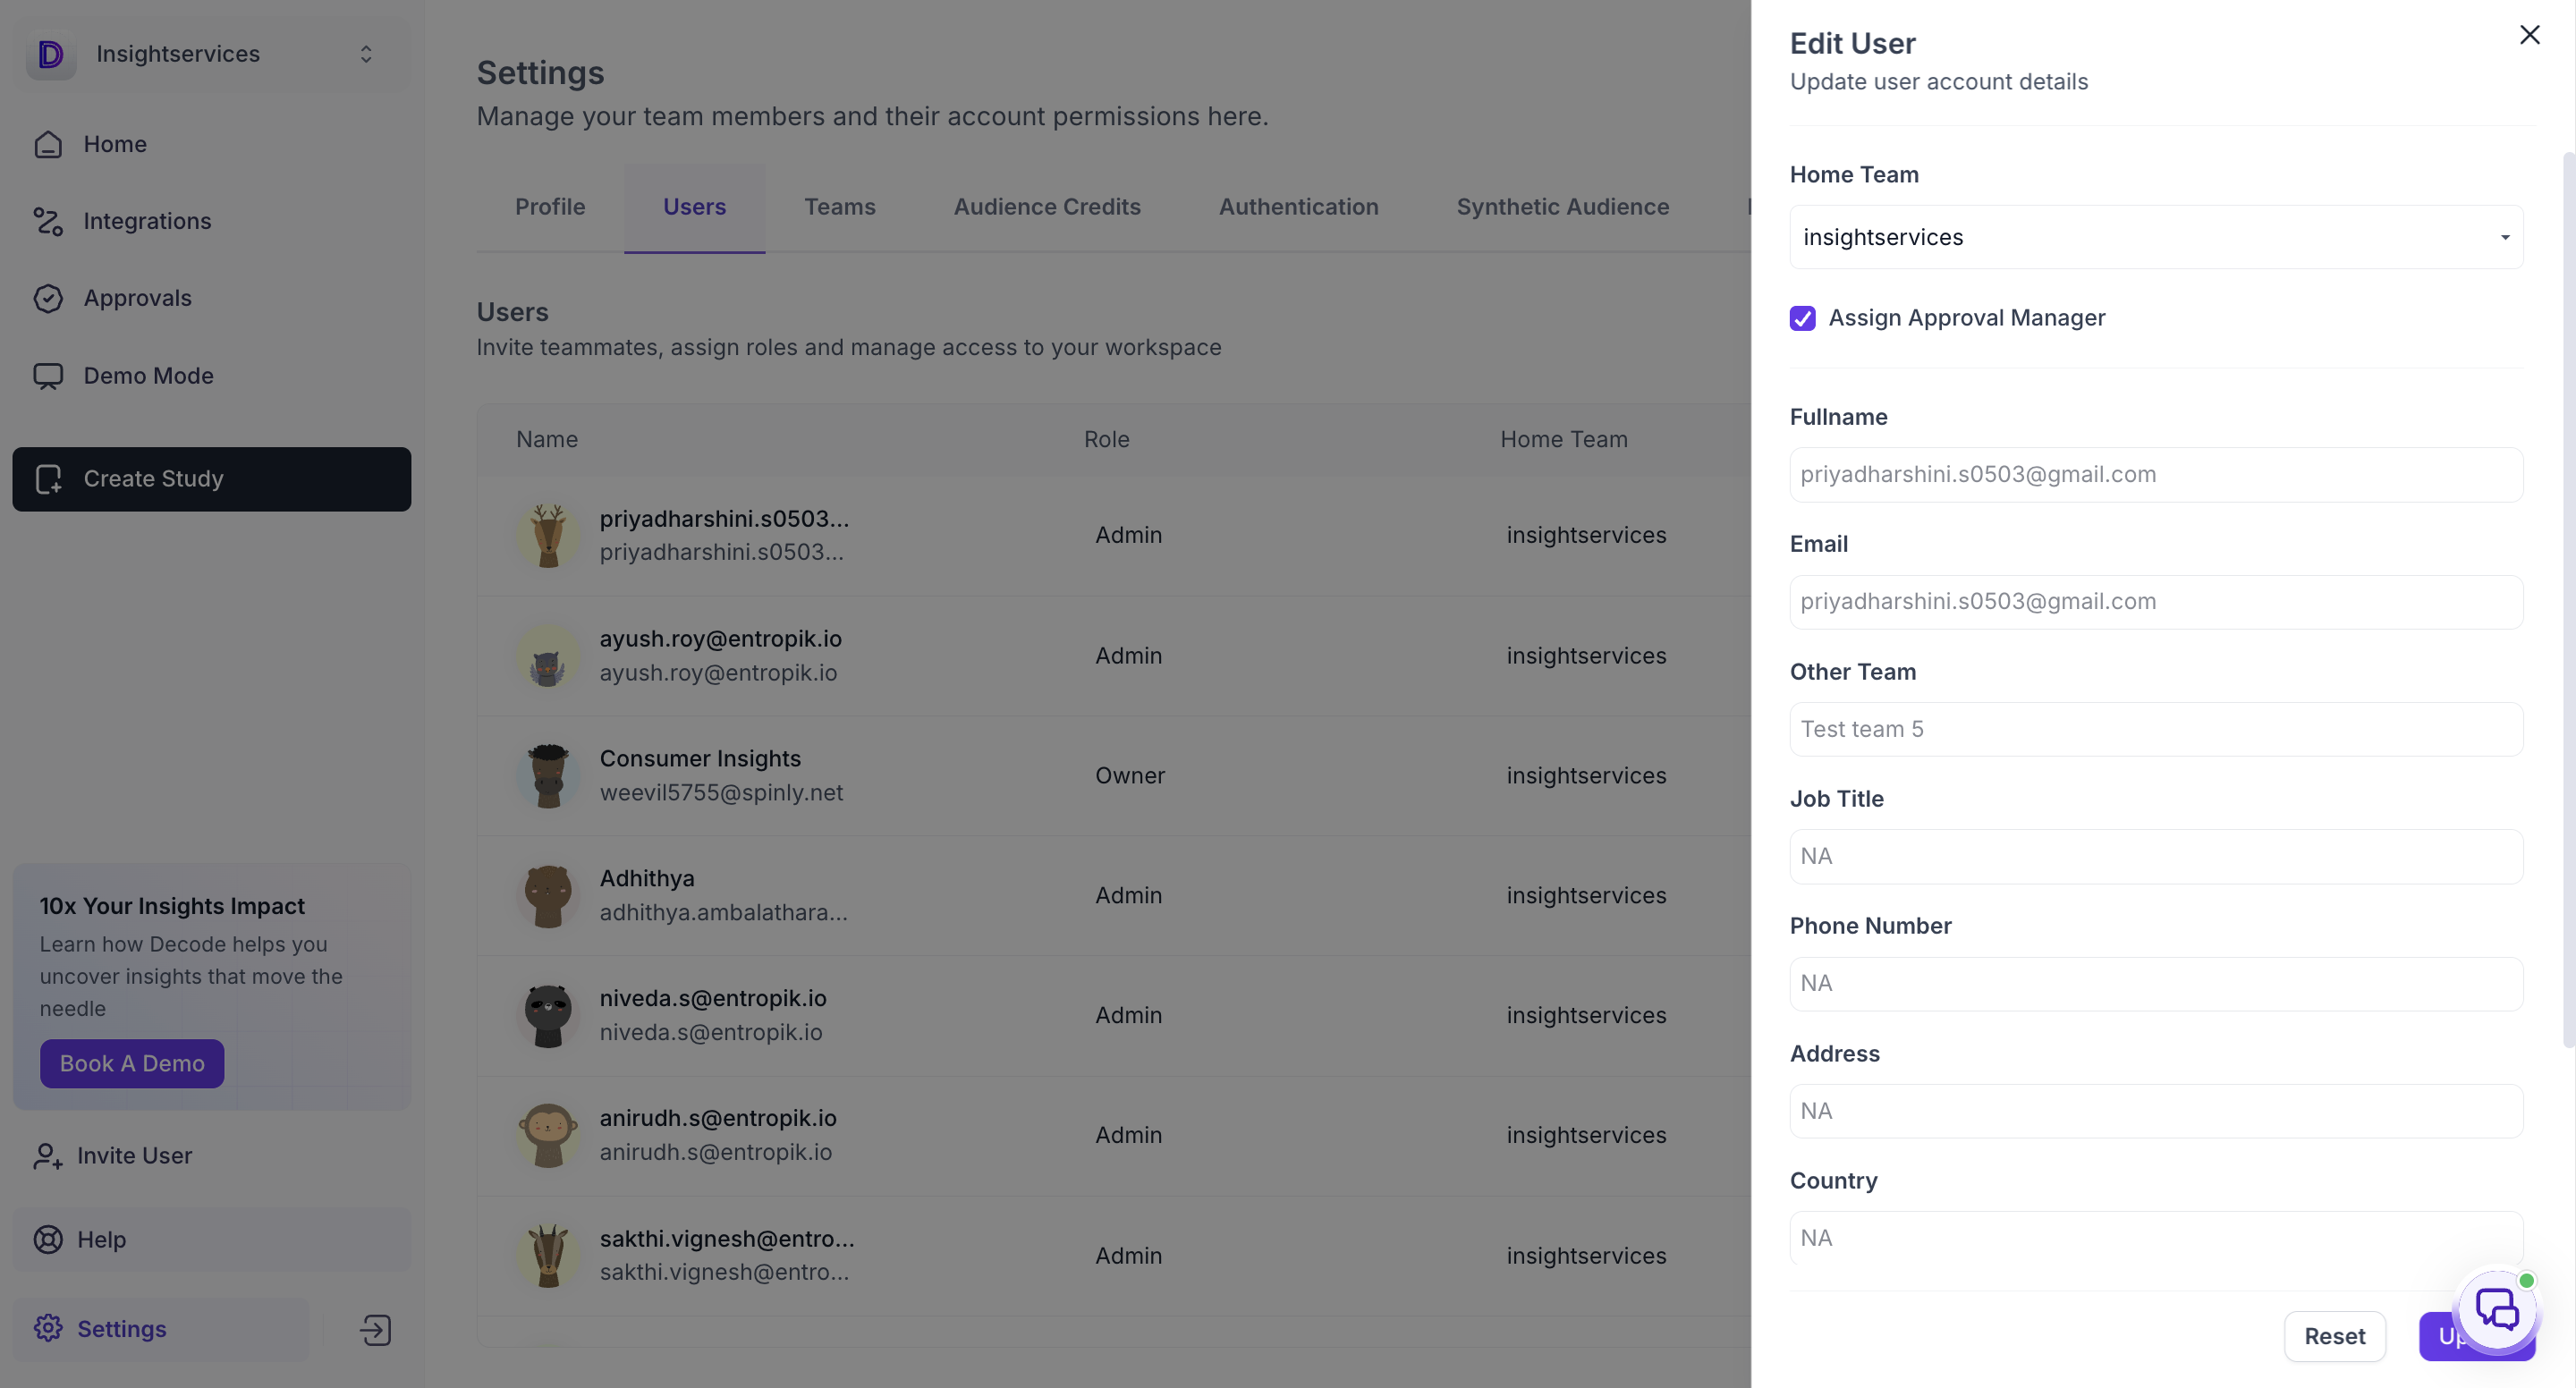Viewport: 2576px width, 1388px height.
Task: Expand the Home Team dropdown
Action: coord(2156,237)
